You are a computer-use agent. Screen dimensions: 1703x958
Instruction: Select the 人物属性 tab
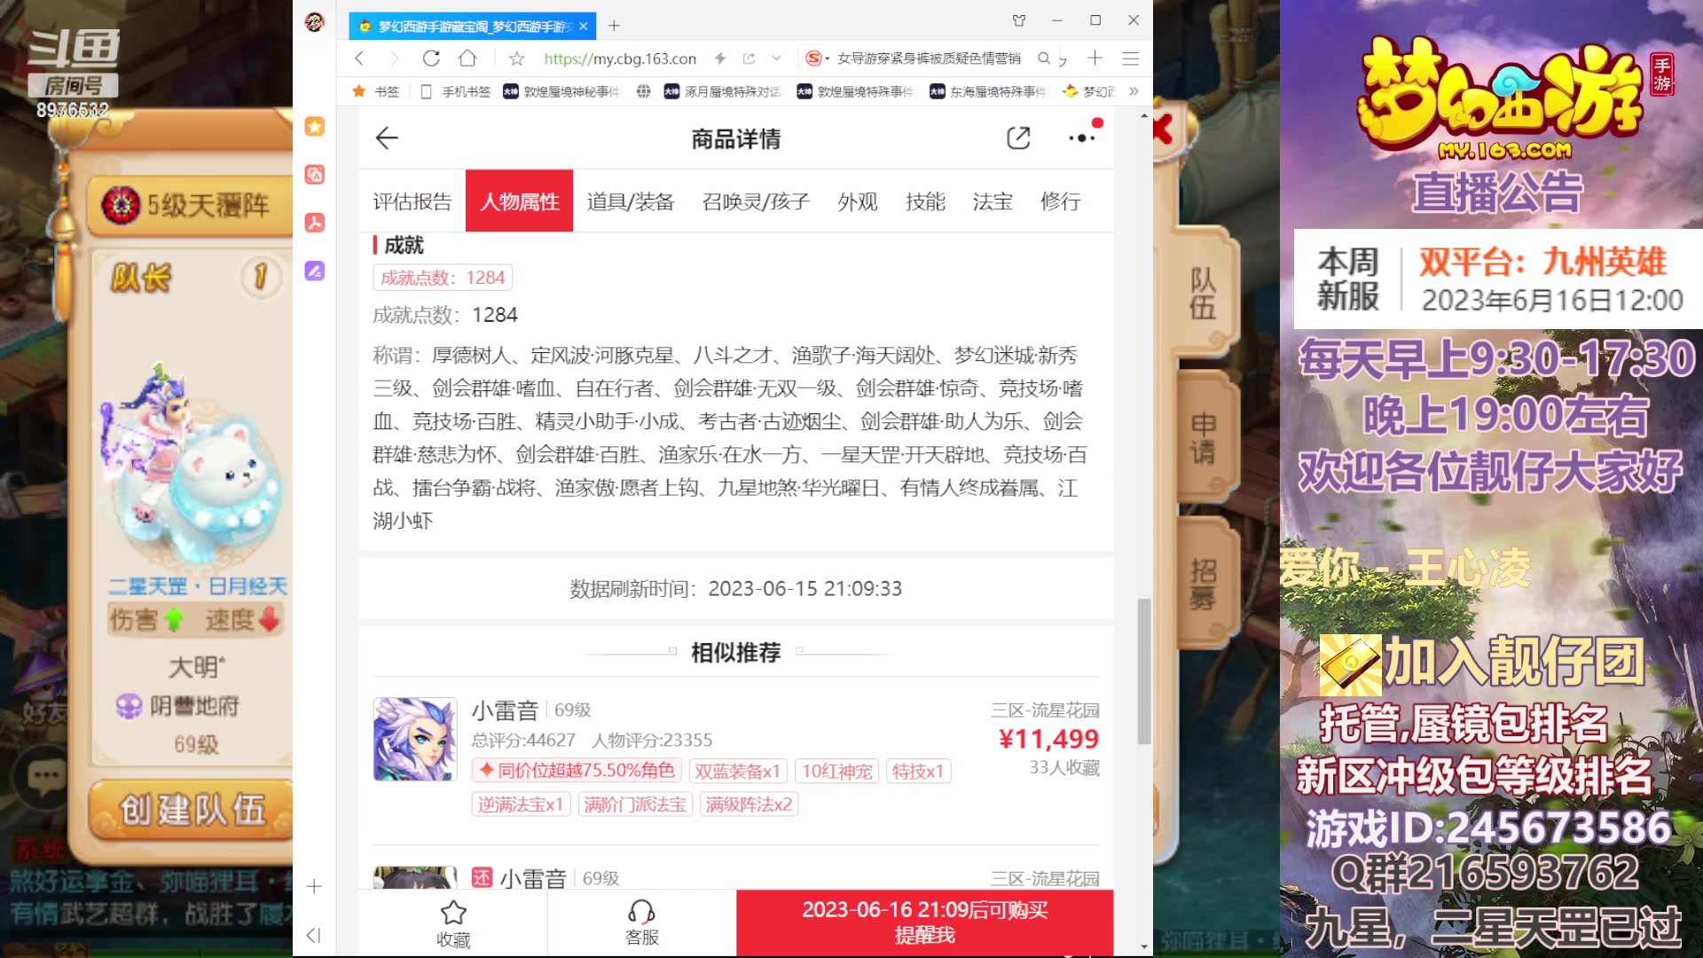pos(520,201)
